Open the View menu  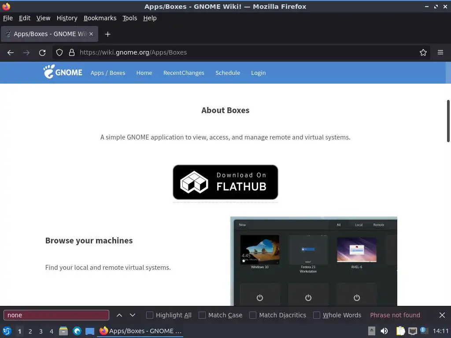tap(43, 18)
